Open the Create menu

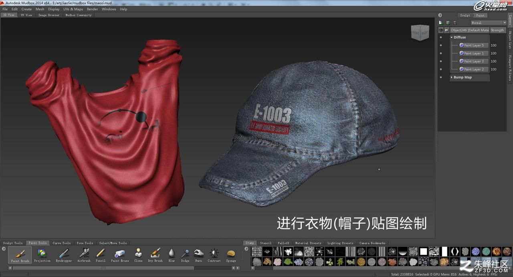click(x=26, y=9)
